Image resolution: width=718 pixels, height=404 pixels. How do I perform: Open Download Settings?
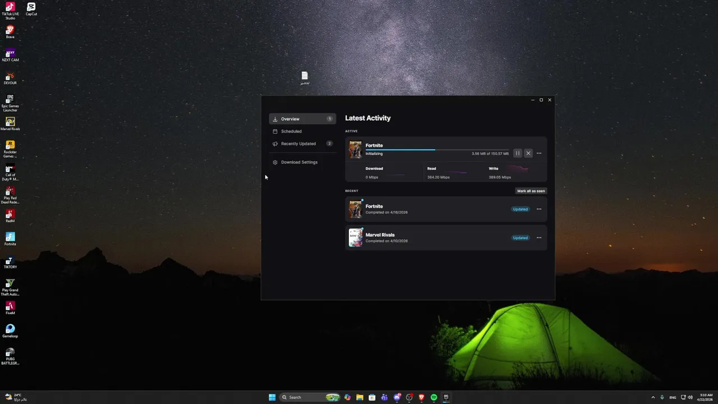coord(302,162)
